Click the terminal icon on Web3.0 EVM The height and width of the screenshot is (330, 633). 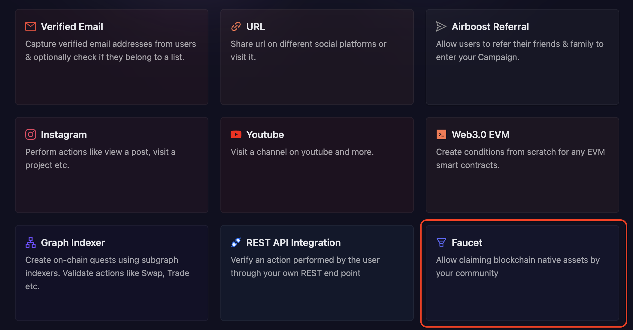441,134
